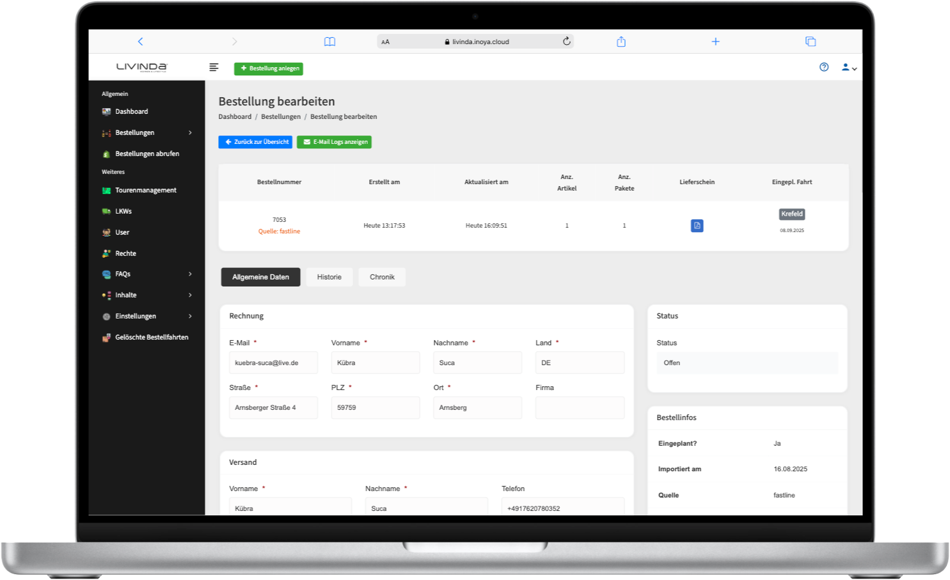The image size is (950, 580).
Task: Click the green Bestellung anlegen button
Action: point(269,68)
